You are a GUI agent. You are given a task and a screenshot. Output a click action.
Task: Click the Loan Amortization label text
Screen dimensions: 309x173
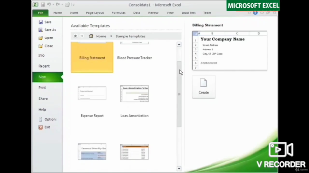click(x=134, y=116)
